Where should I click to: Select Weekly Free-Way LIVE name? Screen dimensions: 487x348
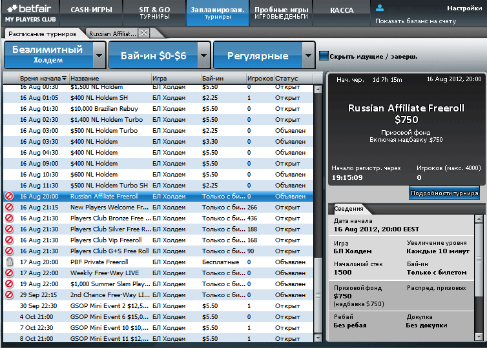coord(105,273)
